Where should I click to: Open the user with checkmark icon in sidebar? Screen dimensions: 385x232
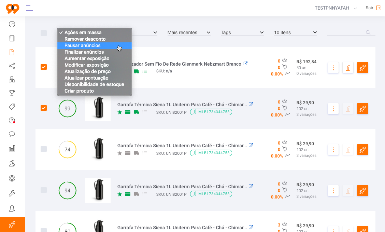point(12,208)
